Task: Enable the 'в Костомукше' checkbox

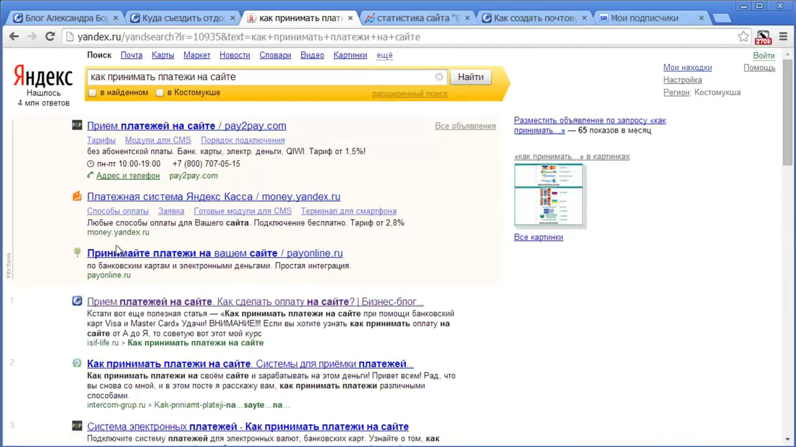Action: pos(160,93)
